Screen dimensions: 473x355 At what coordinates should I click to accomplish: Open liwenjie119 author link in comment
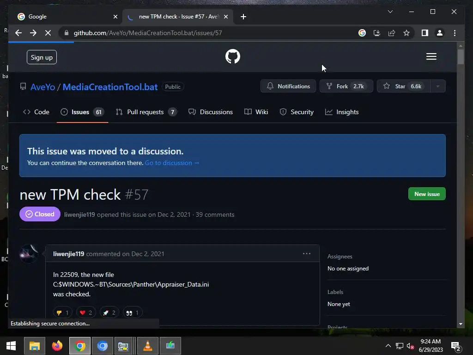pos(68,254)
